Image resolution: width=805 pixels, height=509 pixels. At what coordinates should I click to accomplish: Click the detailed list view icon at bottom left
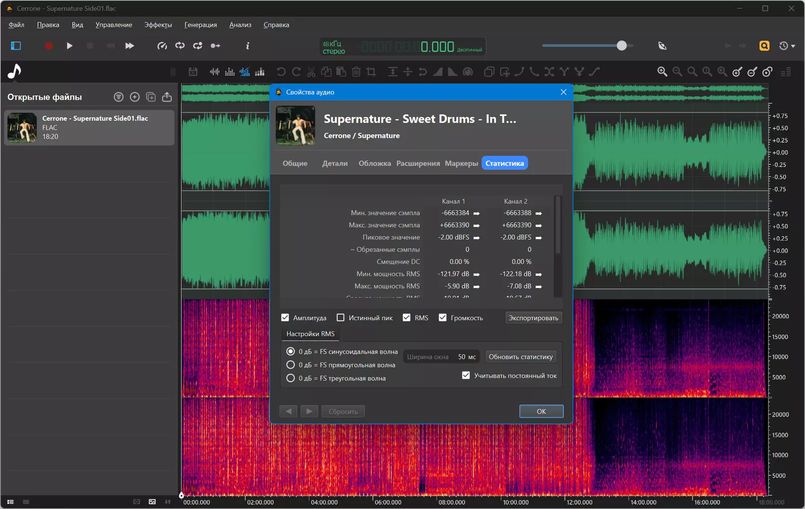tap(10, 502)
